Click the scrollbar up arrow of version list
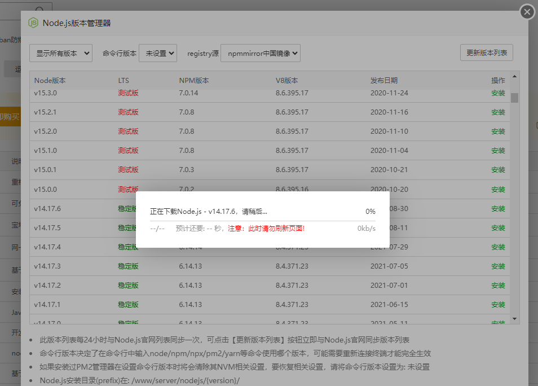Image resolution: width=538 pixels, height=386 pixels. pos(514,76)
